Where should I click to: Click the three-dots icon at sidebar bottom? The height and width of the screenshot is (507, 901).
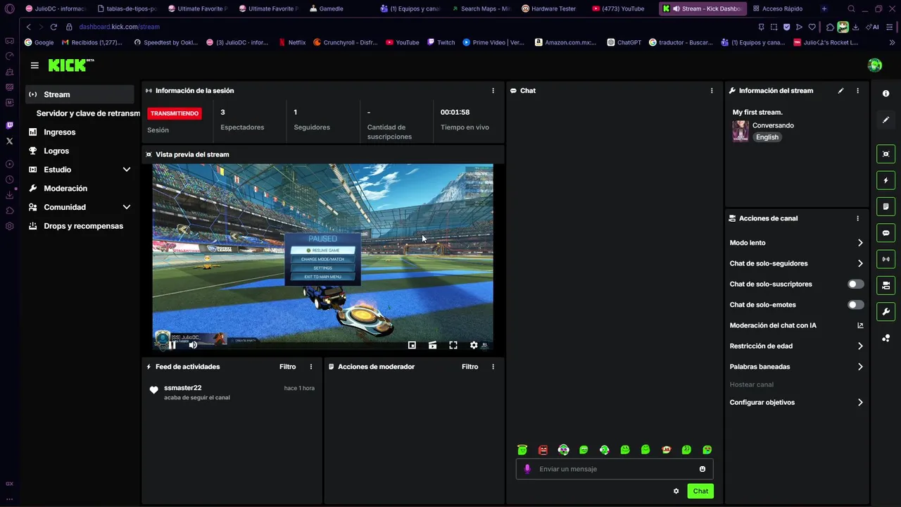click(x=886, y=338)
